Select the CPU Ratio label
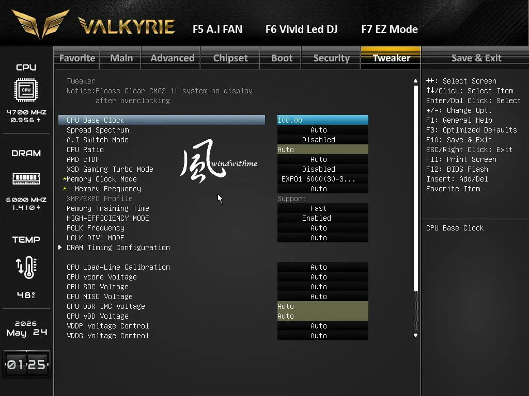The image size is (529, 396). [x=85, y=150]
